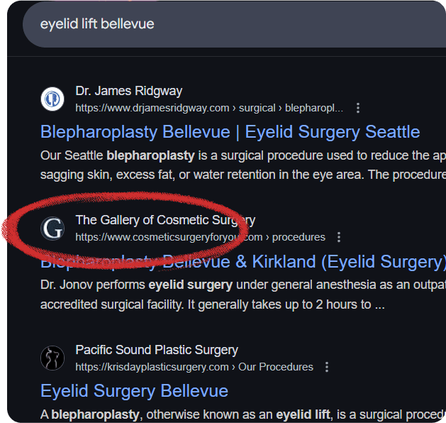446x423 pixels.
Task: Click krisdayplasticsurgery.com Our Procedures URL
Action: tap(194, 367)
